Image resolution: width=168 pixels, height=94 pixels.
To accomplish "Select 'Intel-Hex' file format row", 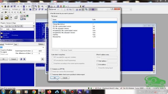I will [85, 35].
